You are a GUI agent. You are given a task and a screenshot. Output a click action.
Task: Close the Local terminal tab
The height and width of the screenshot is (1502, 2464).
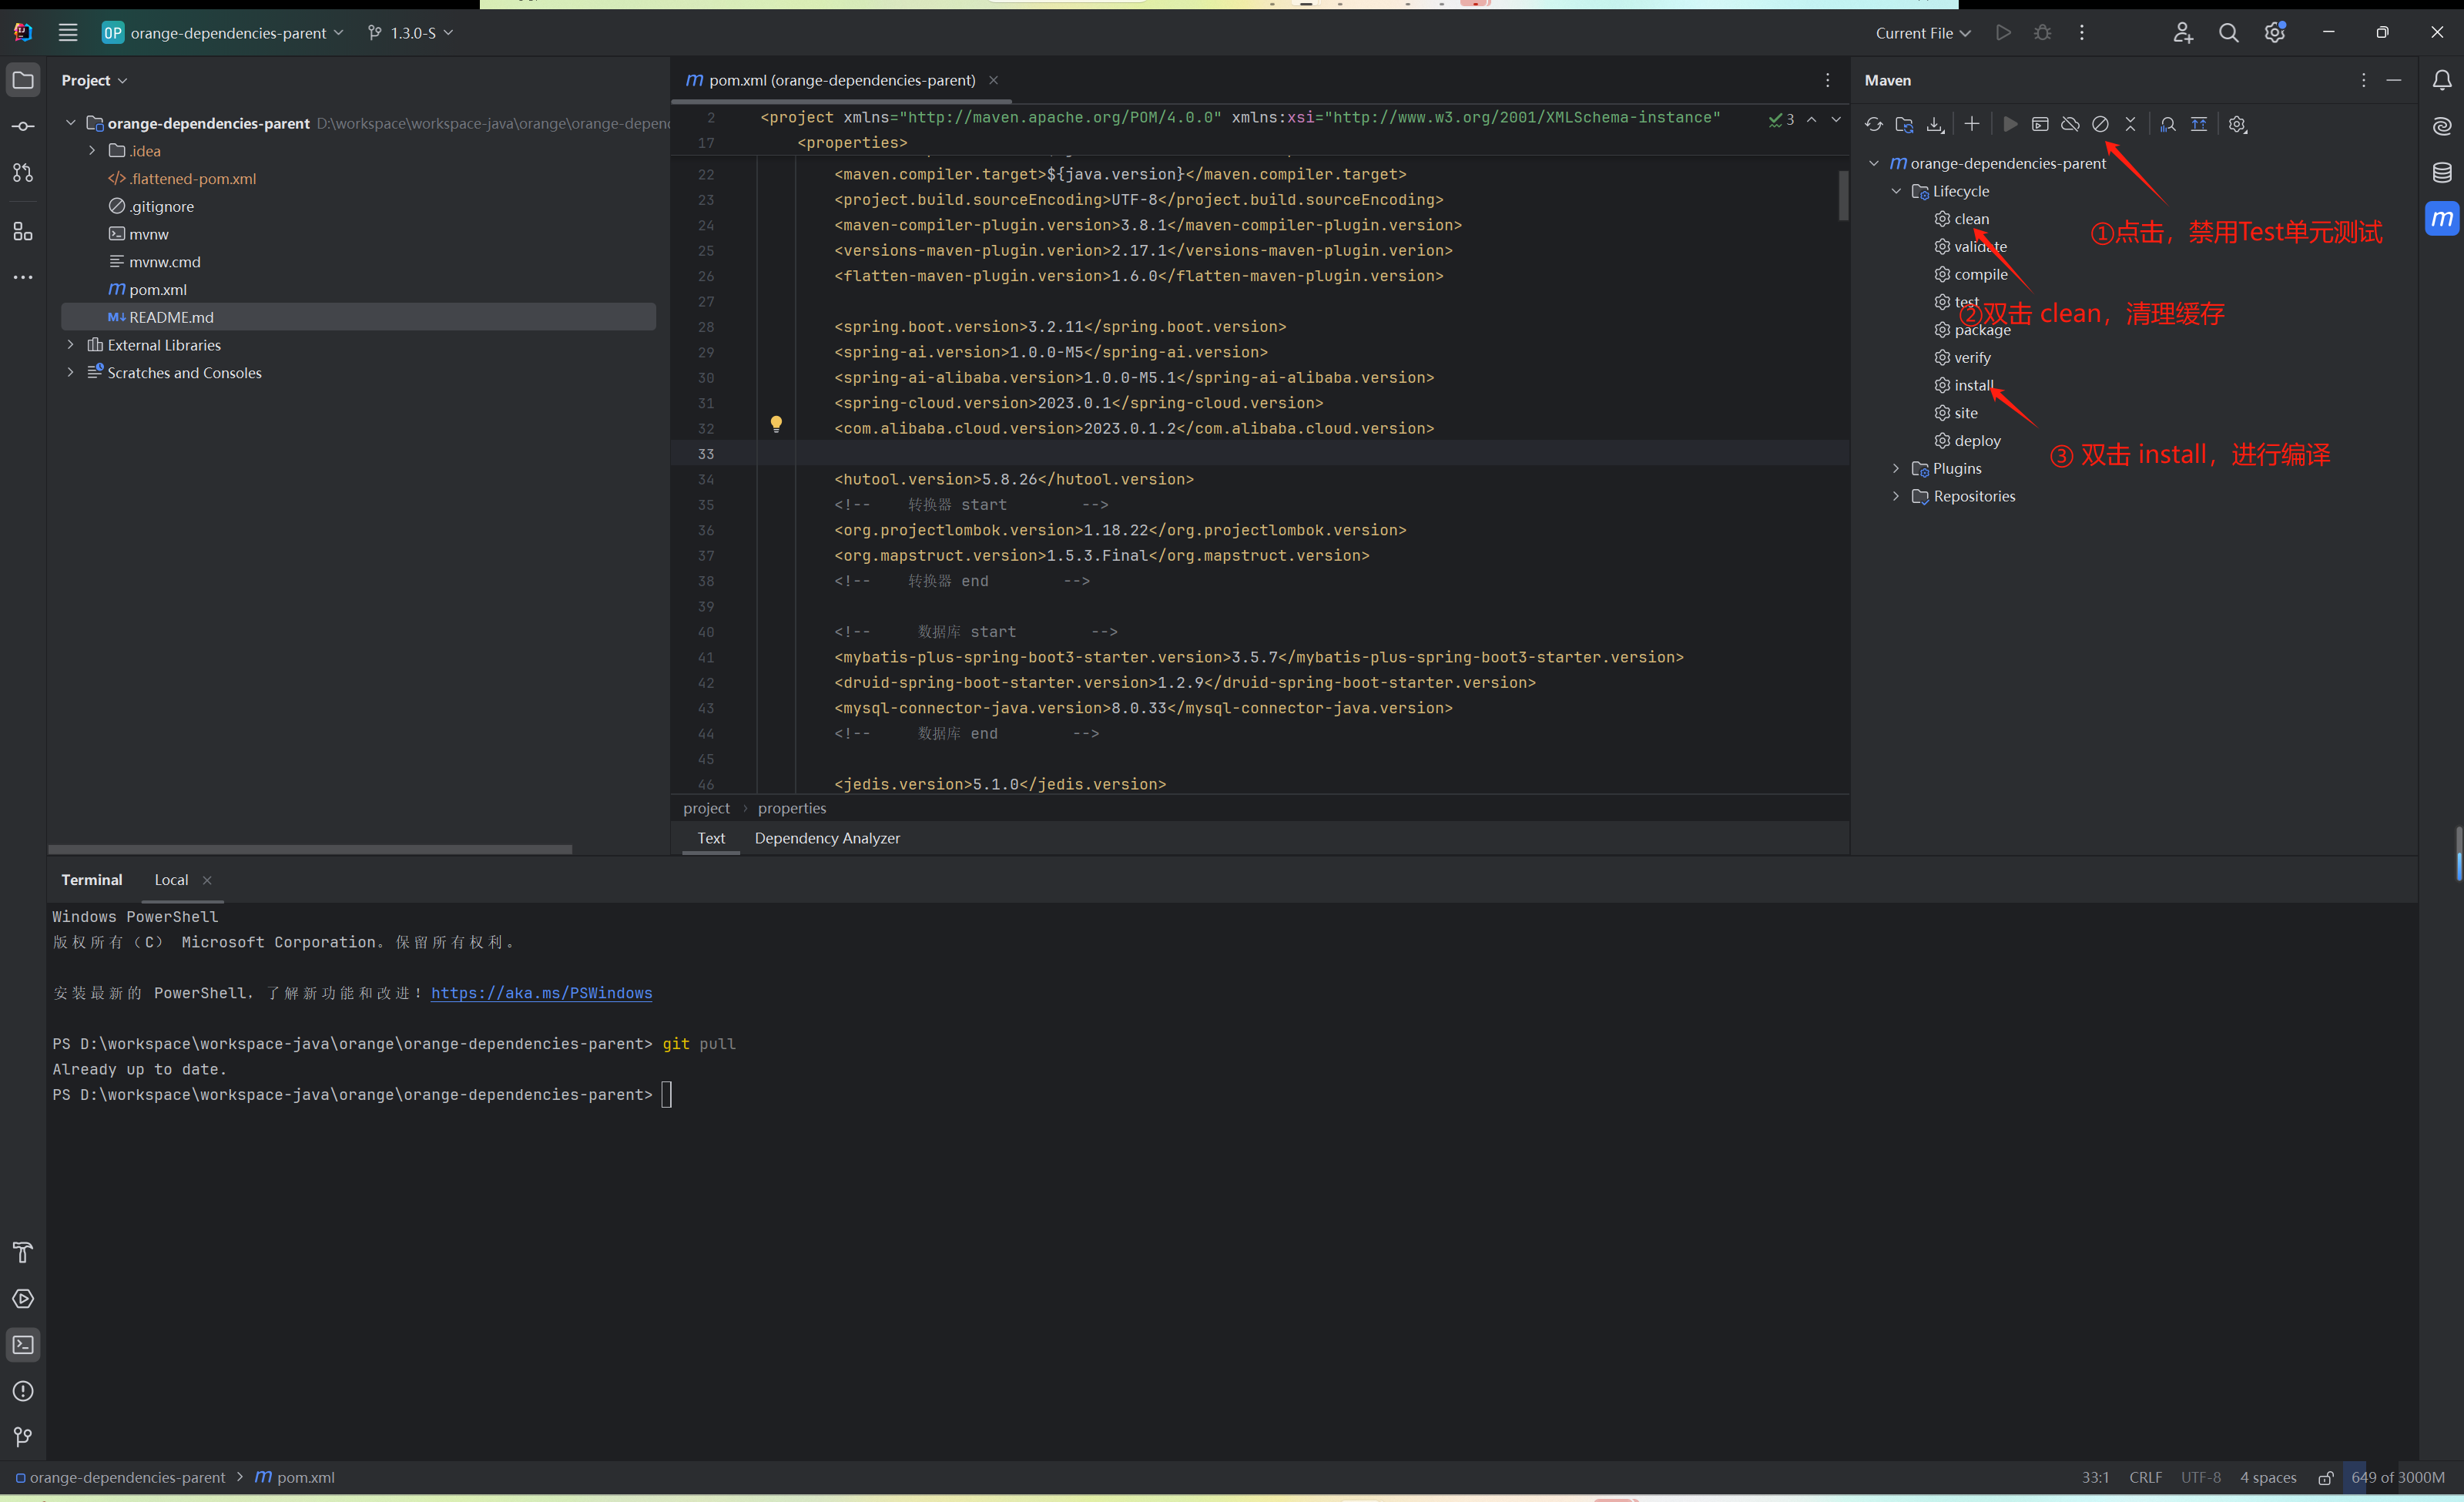207,880
